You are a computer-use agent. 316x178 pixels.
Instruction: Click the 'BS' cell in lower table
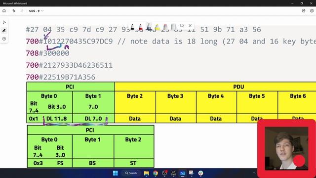coord(92,163)
